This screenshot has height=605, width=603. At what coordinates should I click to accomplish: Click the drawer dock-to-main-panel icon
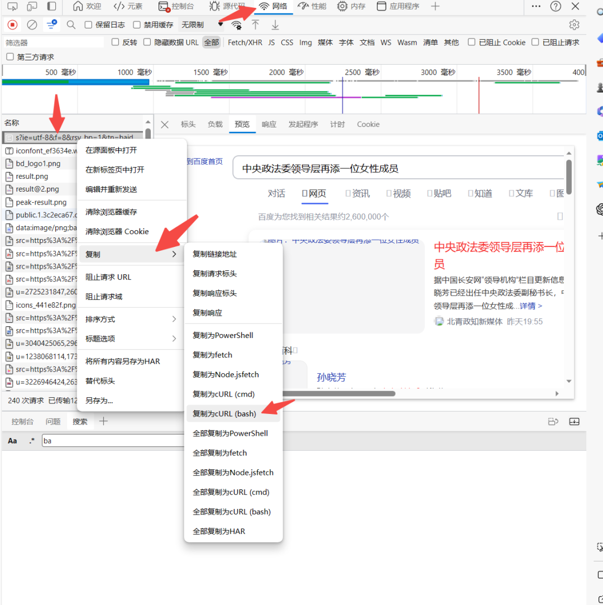(x=553, y=422)
